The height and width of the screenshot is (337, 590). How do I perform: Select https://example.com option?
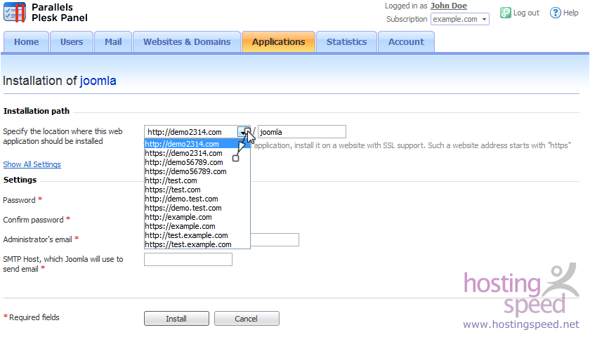(x=197, y=226)
